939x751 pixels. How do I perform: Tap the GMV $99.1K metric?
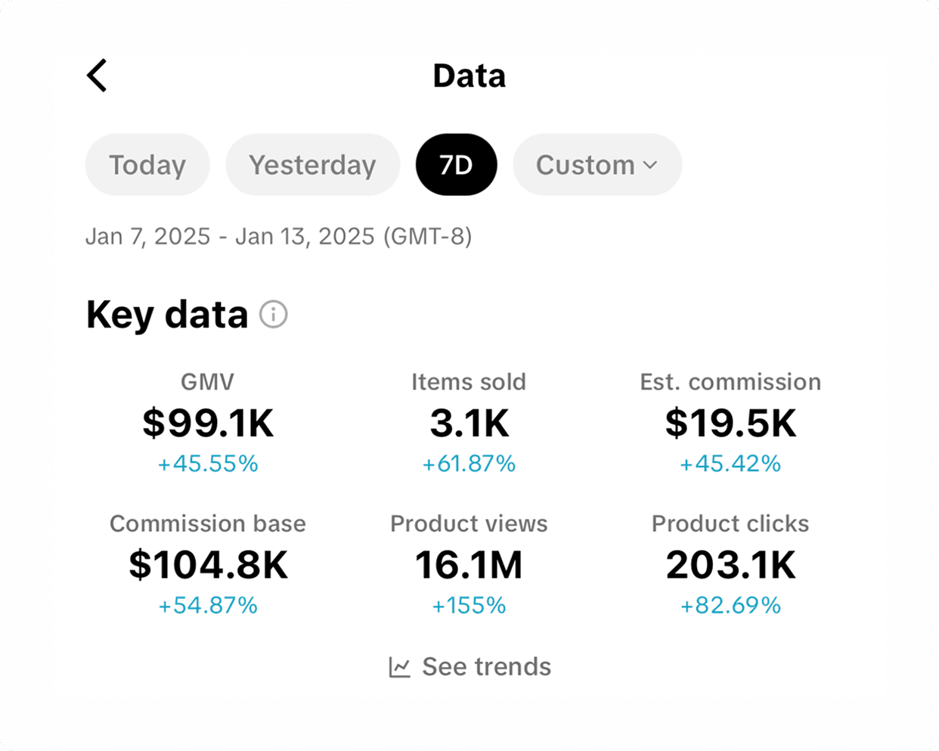pyautogui.click(x=208, y=422)
